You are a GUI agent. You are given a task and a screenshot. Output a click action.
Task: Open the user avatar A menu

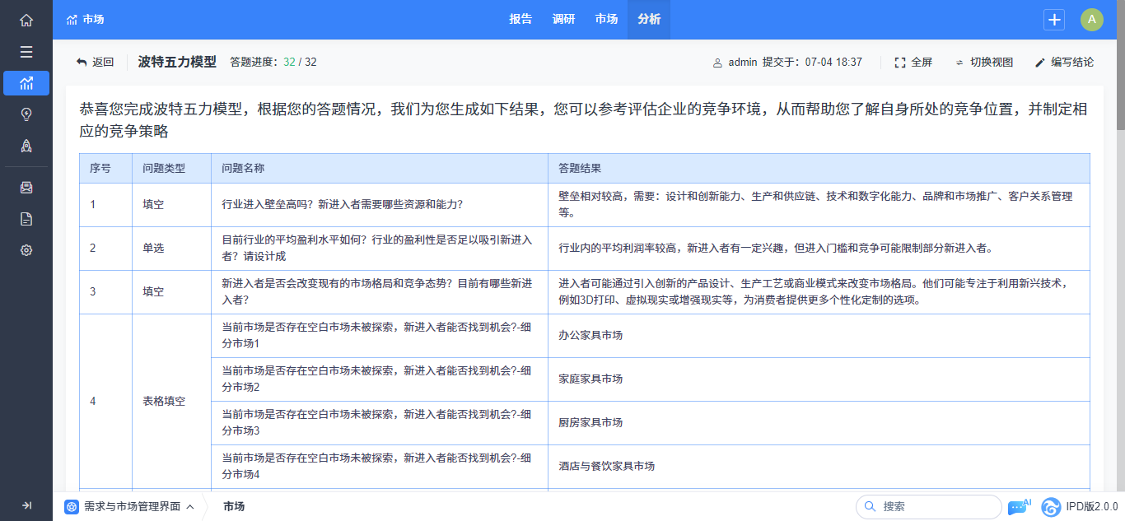pyautogui.click(x=1092, y=20)
